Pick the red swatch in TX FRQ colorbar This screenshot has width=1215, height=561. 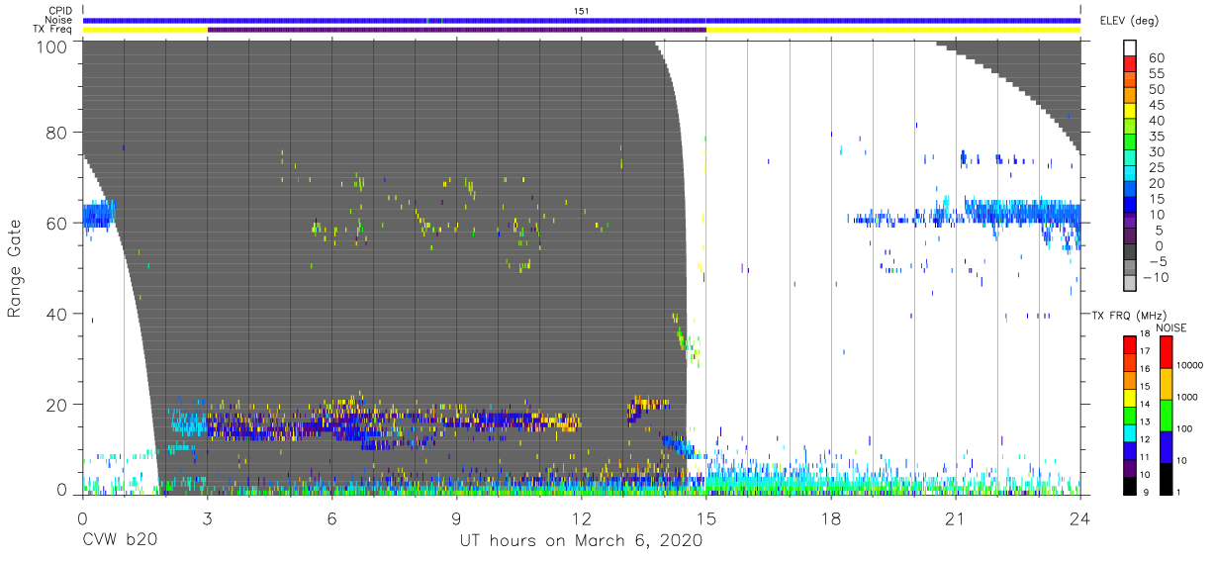pos(1130,344)
